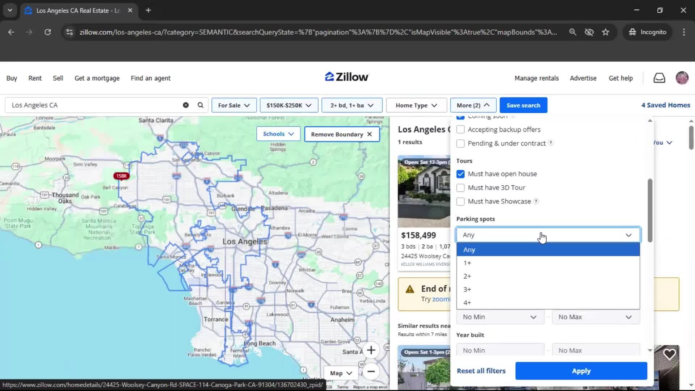The height and width of the screenshot is (391, 695).
Task: Check Accepting backup offers
Action: point(460,129)
